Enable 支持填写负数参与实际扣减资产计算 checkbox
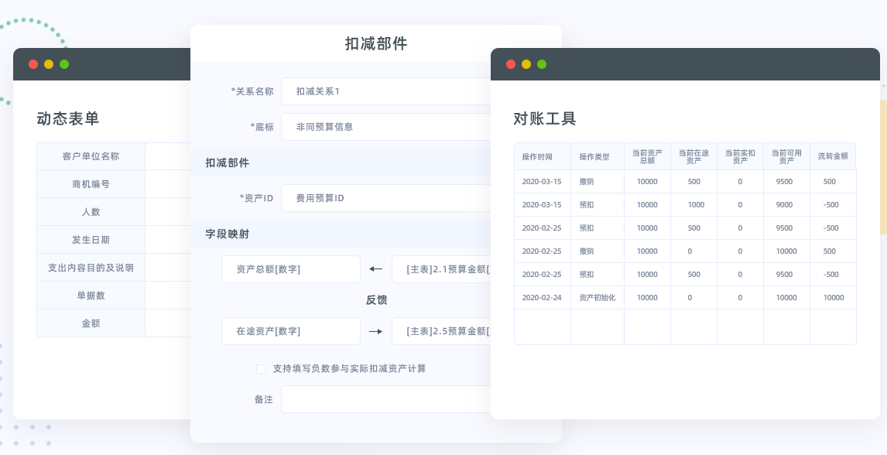 (x=261, y=369)
